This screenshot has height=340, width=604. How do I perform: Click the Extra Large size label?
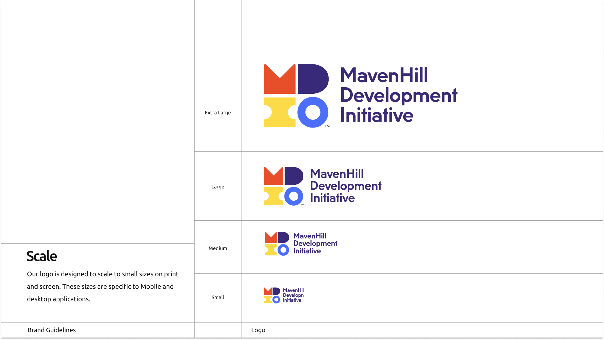(x=218, y=113)
